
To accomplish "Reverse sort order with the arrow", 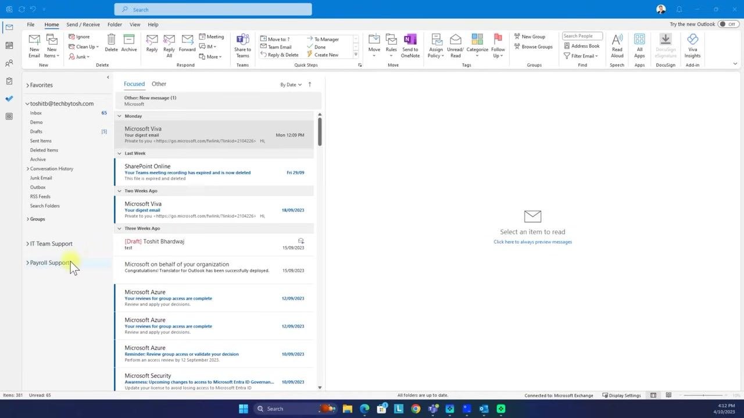I will click(309, 84).
